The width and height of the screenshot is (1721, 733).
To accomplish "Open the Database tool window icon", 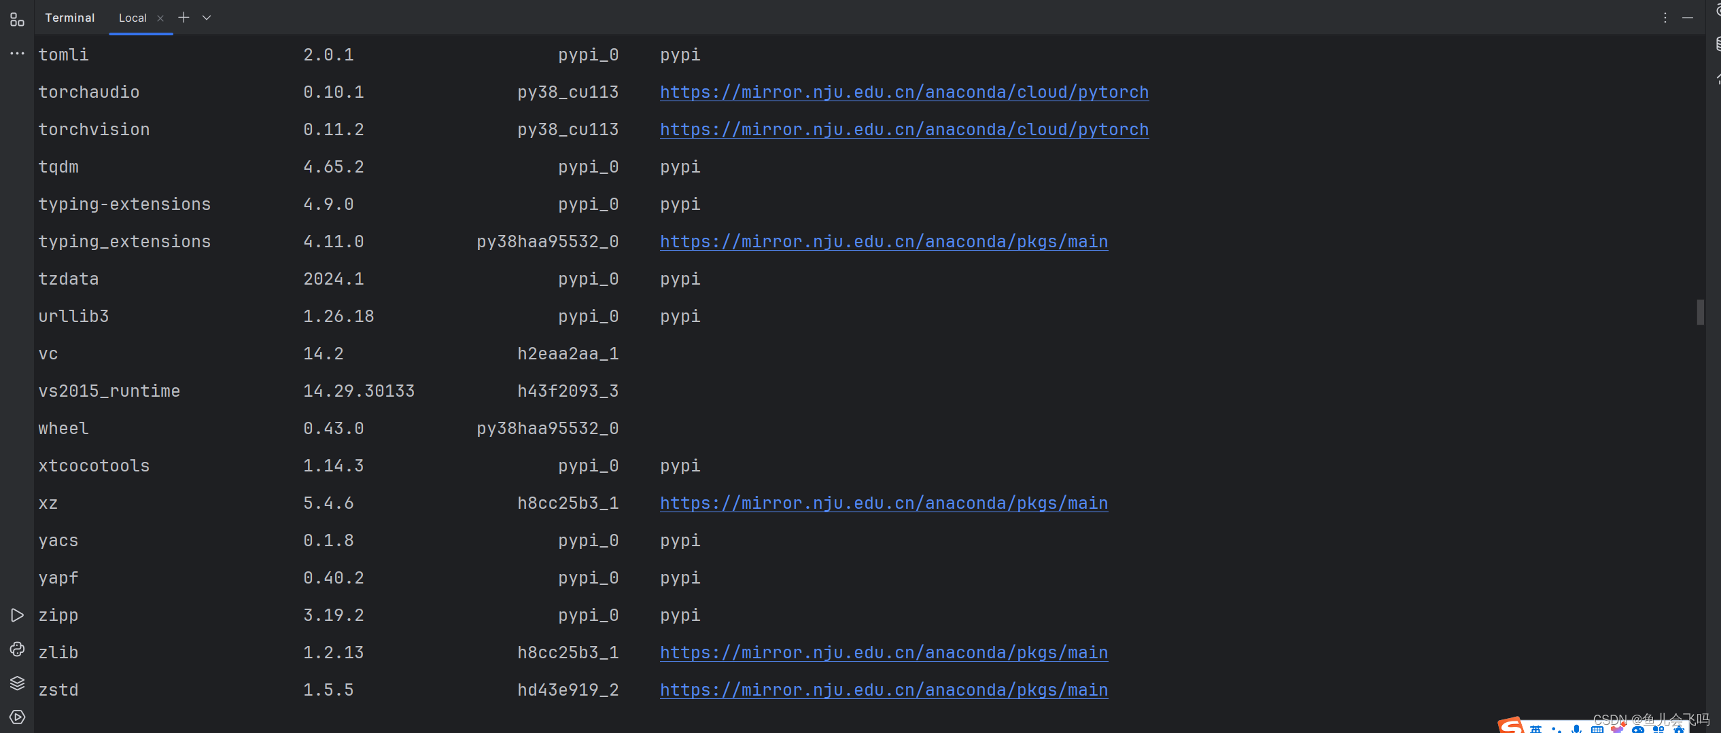I will coord(1718,43).
